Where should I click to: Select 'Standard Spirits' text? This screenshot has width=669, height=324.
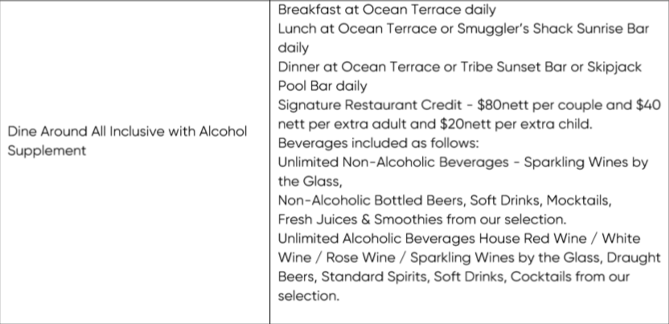coord(374,277)
